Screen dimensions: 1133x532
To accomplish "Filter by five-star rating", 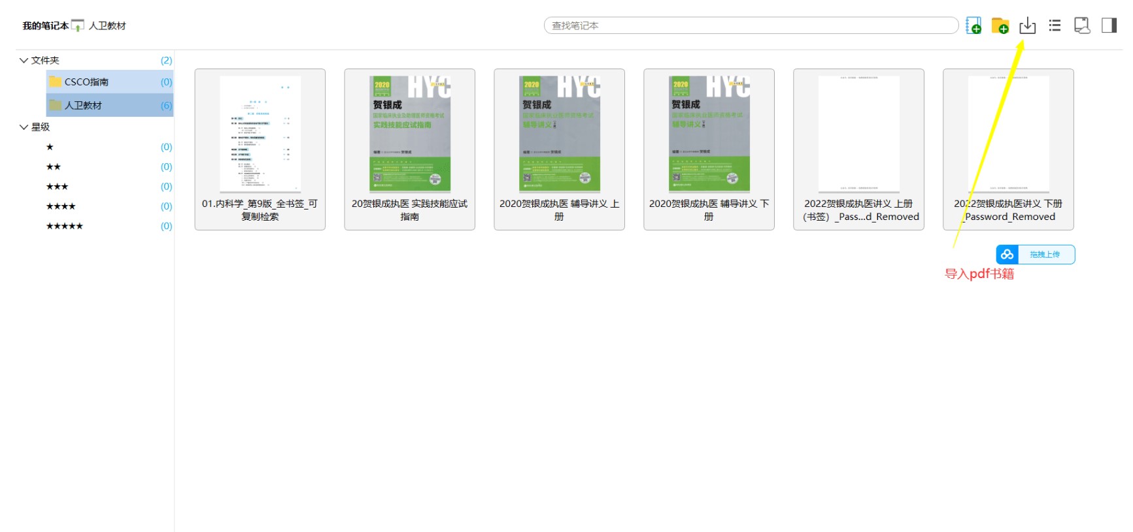I will click(x=64, y=226).
